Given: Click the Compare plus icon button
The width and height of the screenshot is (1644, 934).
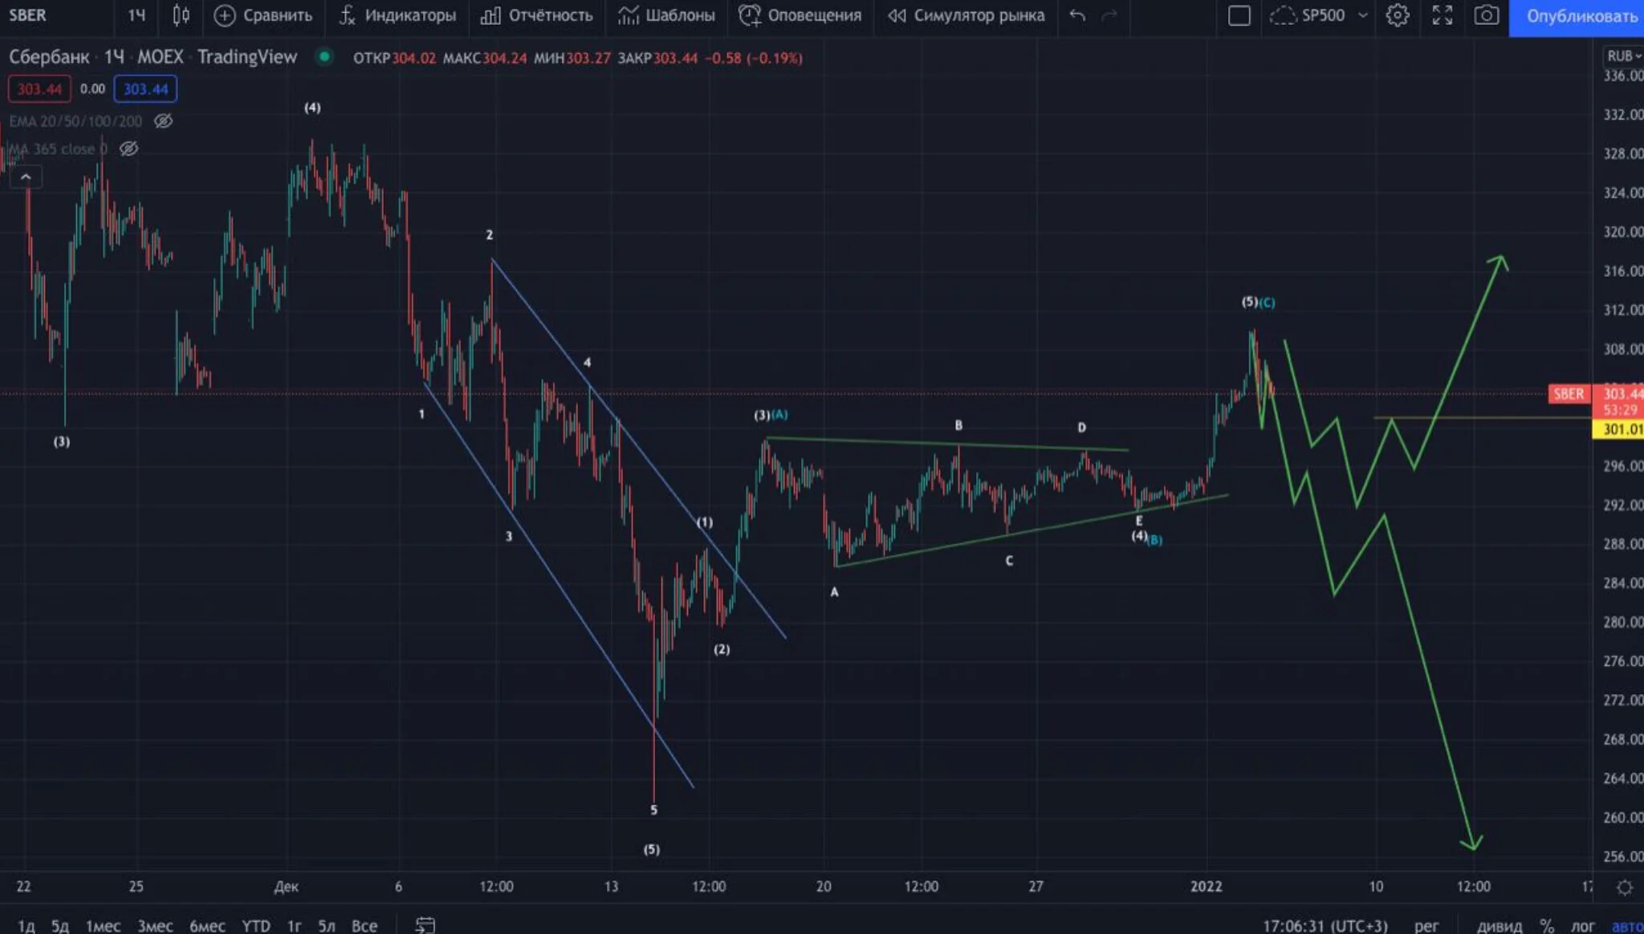Looking at the screenshot, I should [x=225, y=15].
